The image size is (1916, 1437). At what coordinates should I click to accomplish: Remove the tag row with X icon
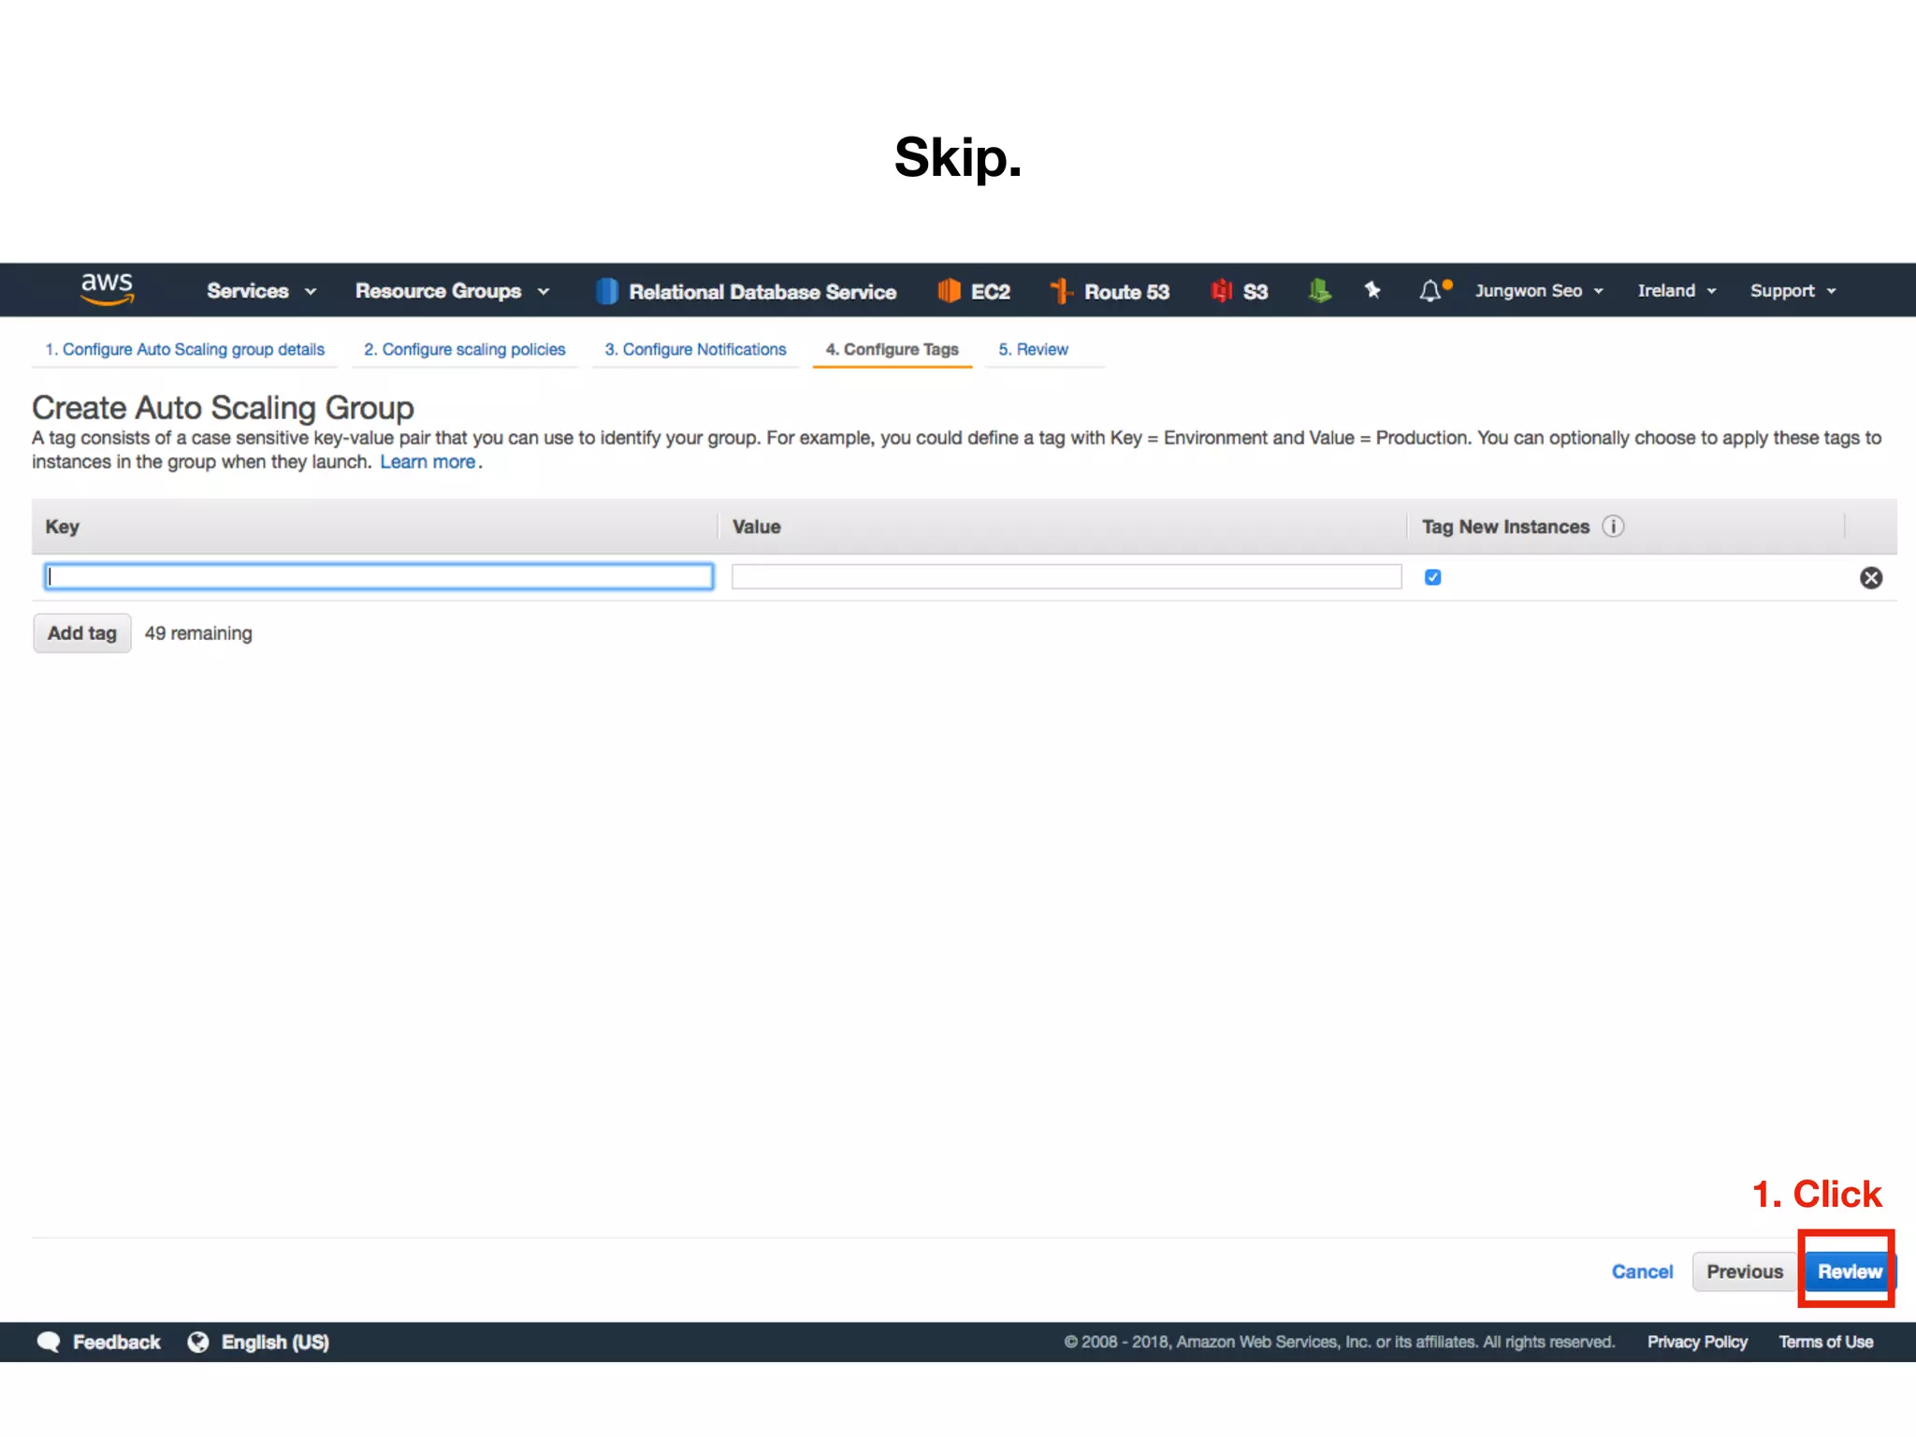tap(1871, 578)
